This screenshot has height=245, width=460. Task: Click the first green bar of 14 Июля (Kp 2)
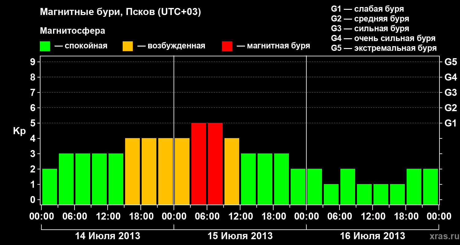(50, 187)
